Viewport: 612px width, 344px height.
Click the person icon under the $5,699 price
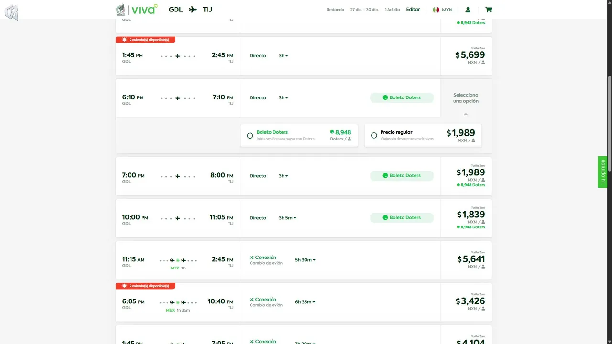(x=483, y=63)
